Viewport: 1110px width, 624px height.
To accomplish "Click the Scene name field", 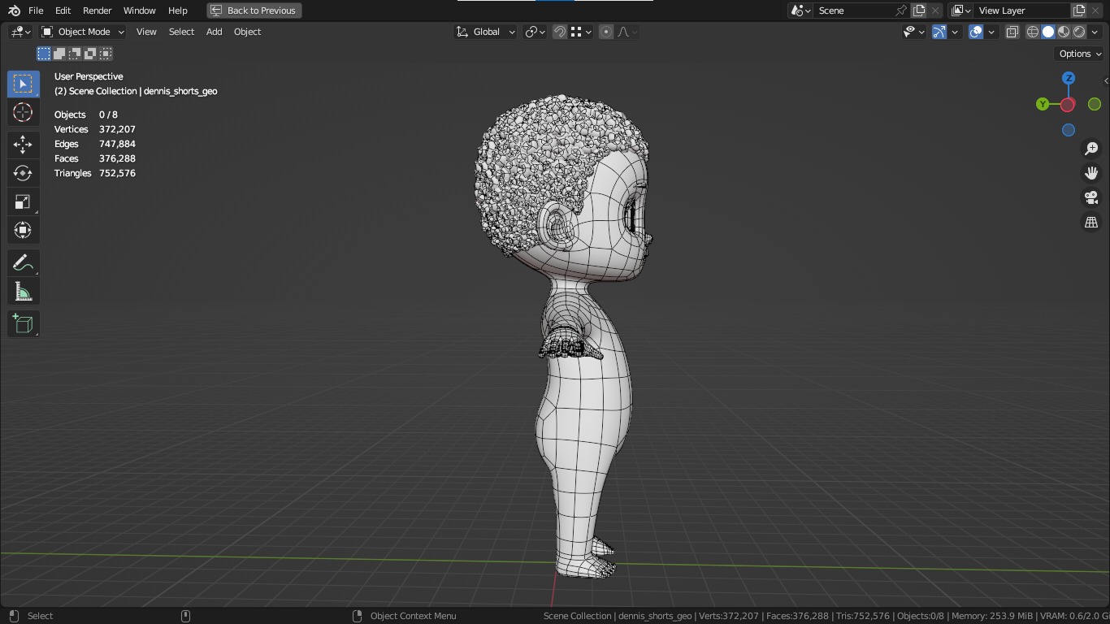I will point(853,11).
